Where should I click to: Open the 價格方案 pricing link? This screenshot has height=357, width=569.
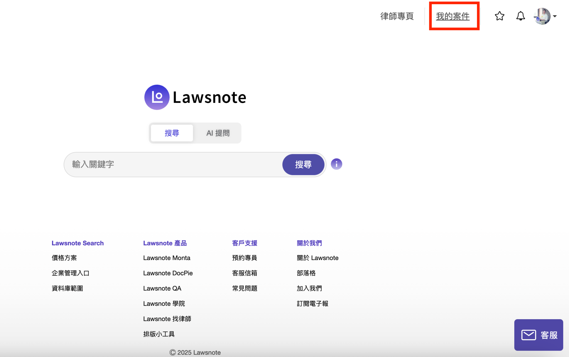tap(64, 258)
